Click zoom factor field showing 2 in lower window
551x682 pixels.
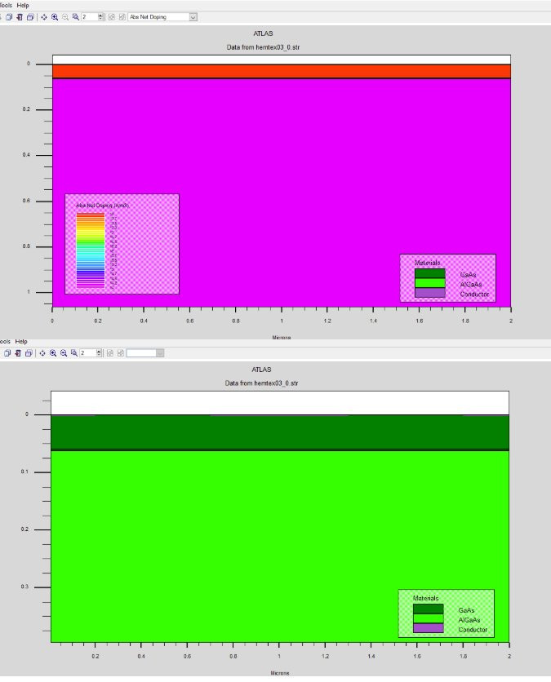[x=88, y=353]
